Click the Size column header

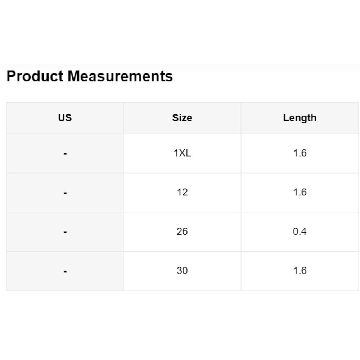tap(182, 118)
